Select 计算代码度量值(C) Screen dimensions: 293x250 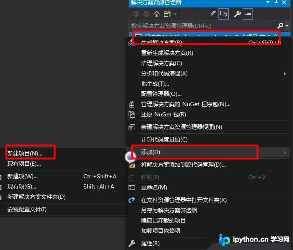pyautogui.click(x=164, y=140)
